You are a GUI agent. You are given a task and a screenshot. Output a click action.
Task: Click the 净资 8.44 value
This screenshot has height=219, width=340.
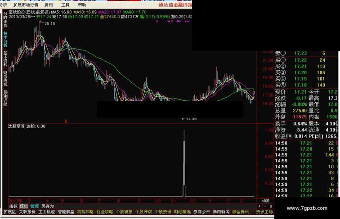pyautogui.click(x=302, y=130)
